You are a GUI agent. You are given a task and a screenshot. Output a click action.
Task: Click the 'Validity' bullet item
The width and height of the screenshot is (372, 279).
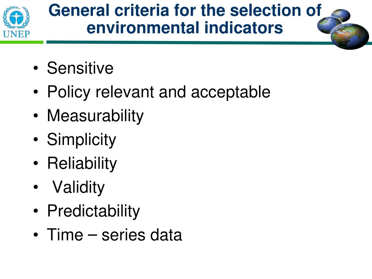point(78,187)
